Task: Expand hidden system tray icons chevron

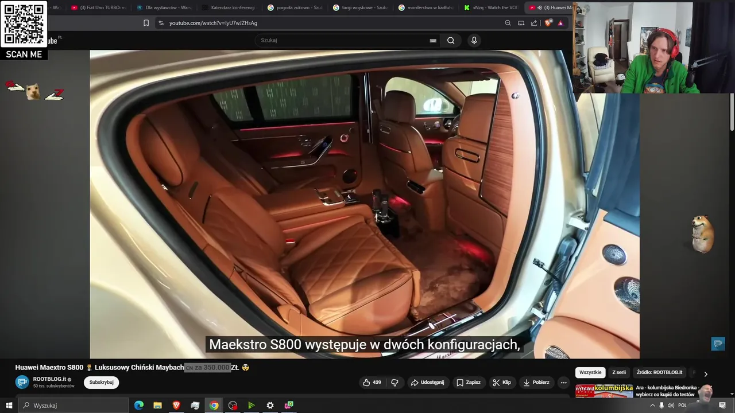Action: coord(652,406)
